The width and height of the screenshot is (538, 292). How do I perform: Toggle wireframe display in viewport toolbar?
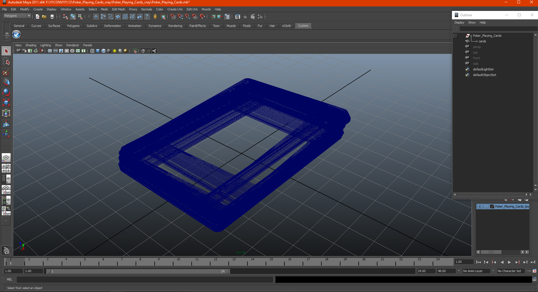pos(92,51)
